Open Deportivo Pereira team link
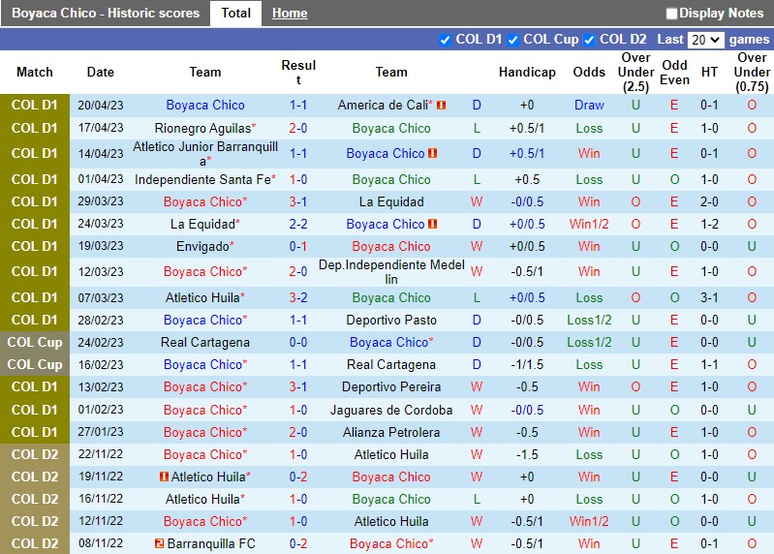774x554 pixels. click(x=391, y=386)
